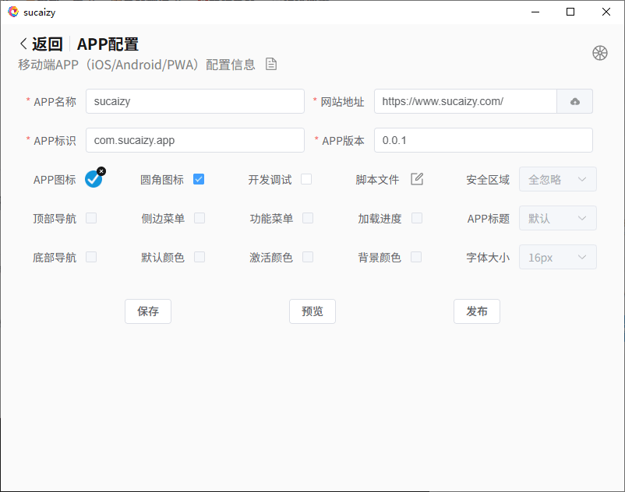
Task: Enable the 背景颜色 option
Action: coord(417,257)
